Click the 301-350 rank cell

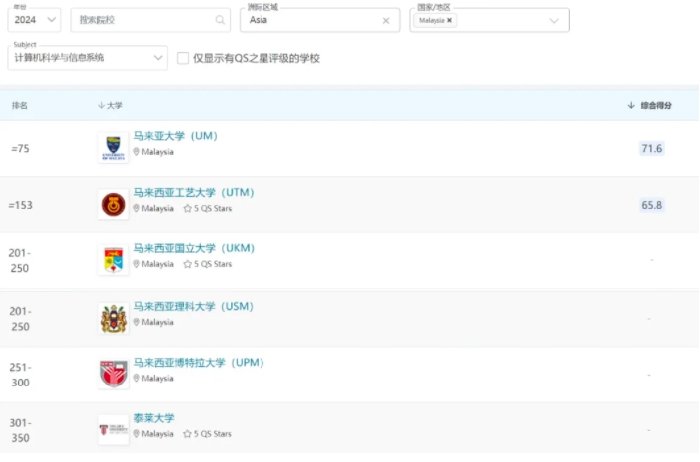20,430
